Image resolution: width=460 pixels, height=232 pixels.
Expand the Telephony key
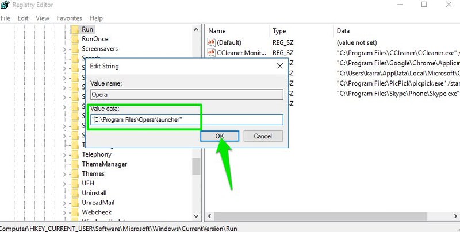point(64,155)
